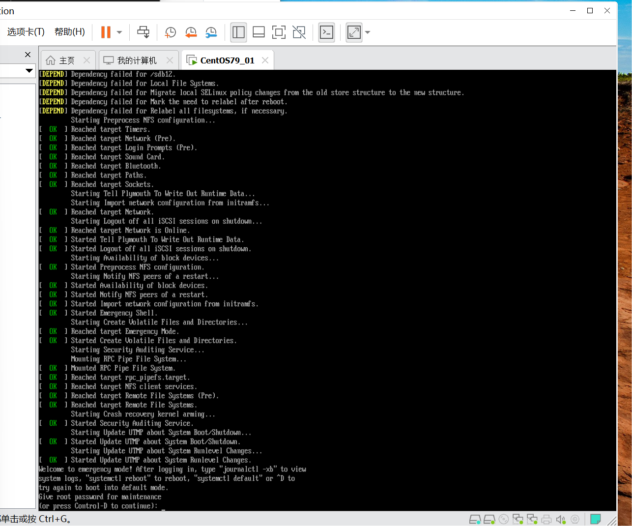Toggle the library sidebar panel view
The height and width of the screenshot is (526, 632).
tap(238, 32)
